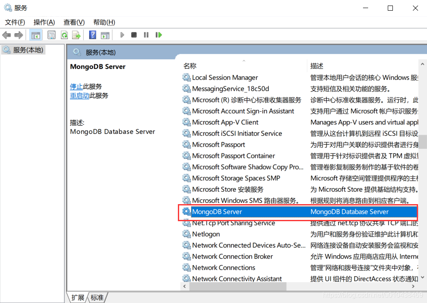Click the 停止 service link
Viewport: 427px width, 303px height.
point(76,87)
